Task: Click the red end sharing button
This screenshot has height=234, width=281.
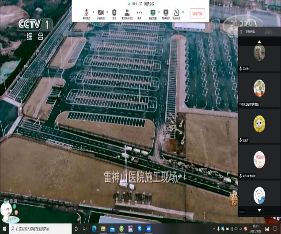Action: [x=197, y=13]
